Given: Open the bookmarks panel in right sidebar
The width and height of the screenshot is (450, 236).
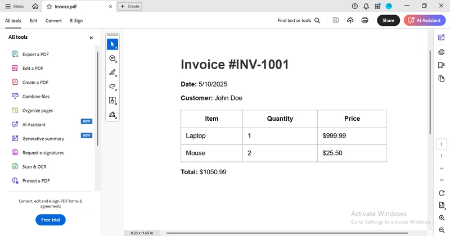Looking at the screenshot, I should pos(442,65).
